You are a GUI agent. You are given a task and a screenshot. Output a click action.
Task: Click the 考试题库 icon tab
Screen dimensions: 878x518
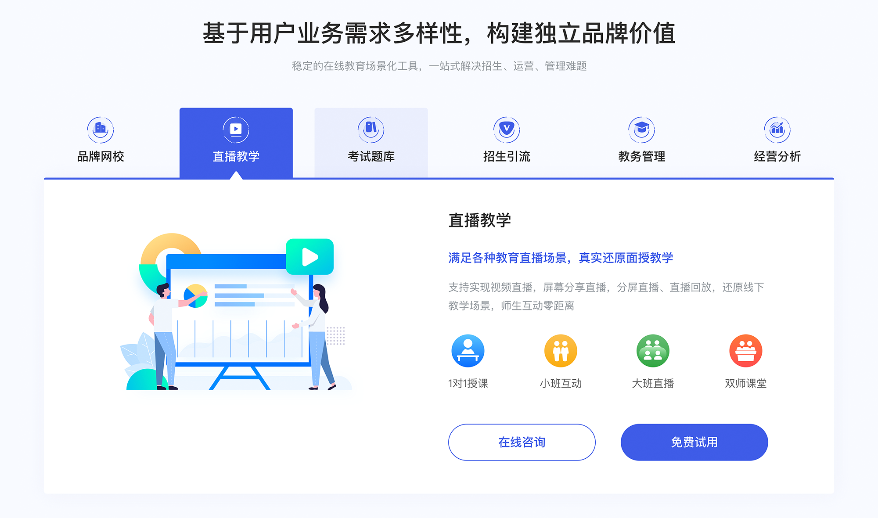(x=371, y=139)
